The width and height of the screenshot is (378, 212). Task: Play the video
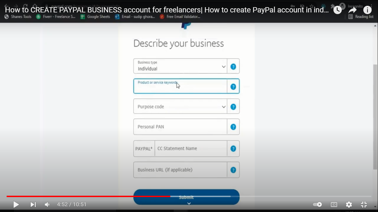(16, 205)
